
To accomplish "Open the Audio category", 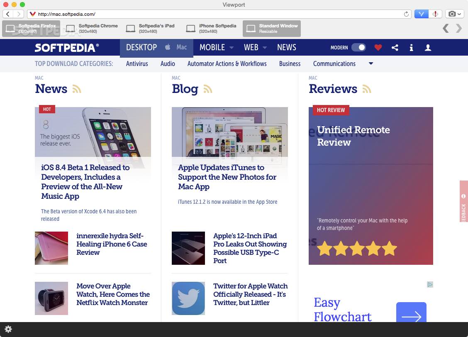I will tap(168, 63).
